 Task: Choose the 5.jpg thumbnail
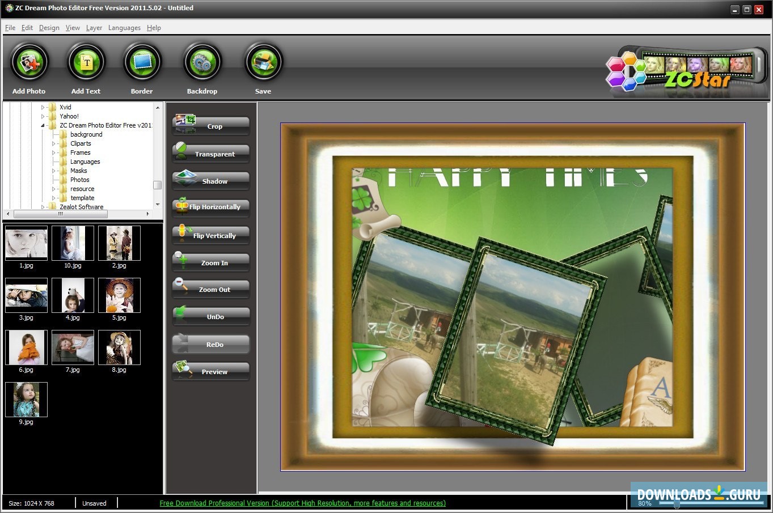click(119, 295)
